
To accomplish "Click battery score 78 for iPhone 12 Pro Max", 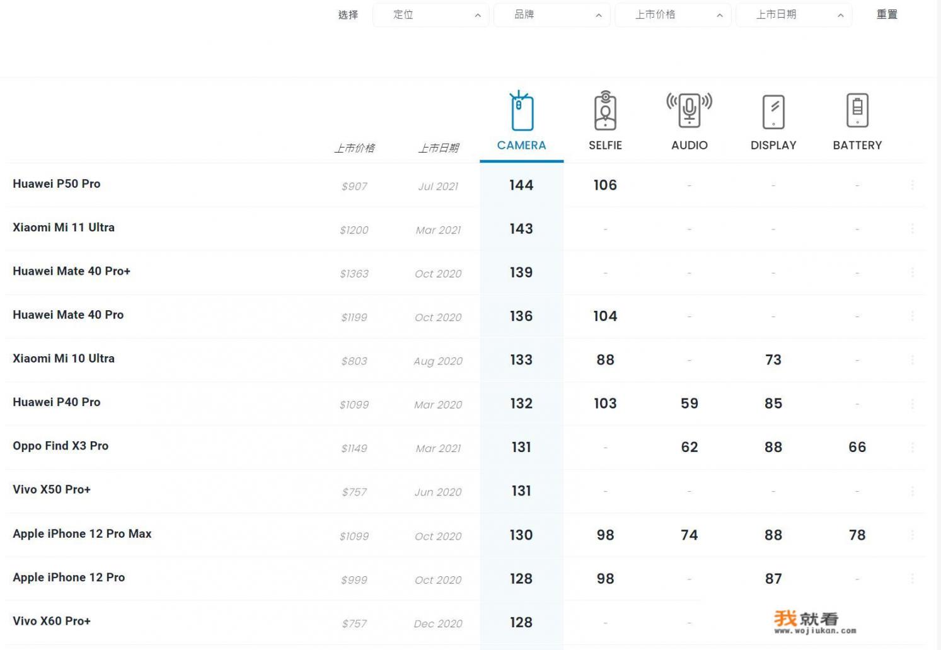I will (857, 535).
